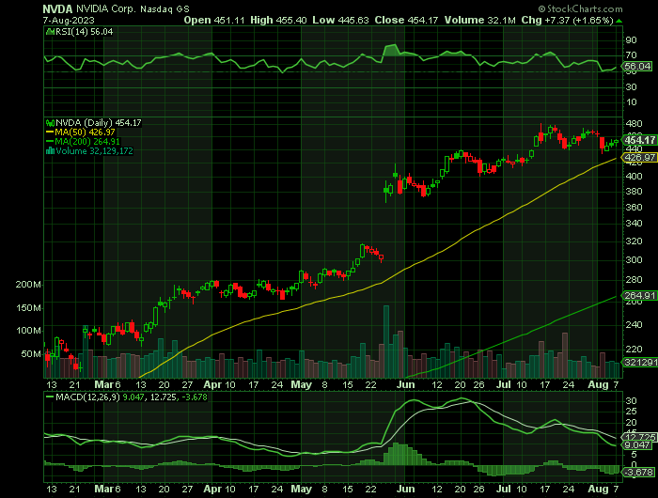Click the 300 price axis label
Screen dimensions: 658x498
coord(634,259)
